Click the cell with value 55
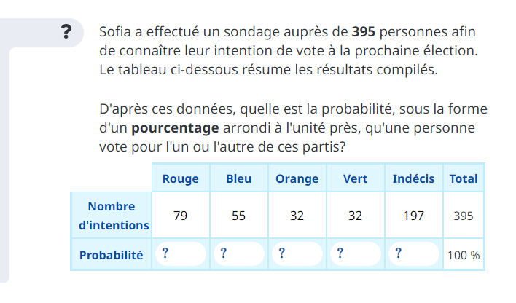Screen dimensions: 516x303 click(239, 216)
